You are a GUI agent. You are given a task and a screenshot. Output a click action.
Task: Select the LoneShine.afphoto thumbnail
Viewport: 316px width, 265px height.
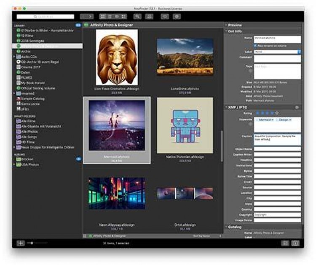[185, 57]
